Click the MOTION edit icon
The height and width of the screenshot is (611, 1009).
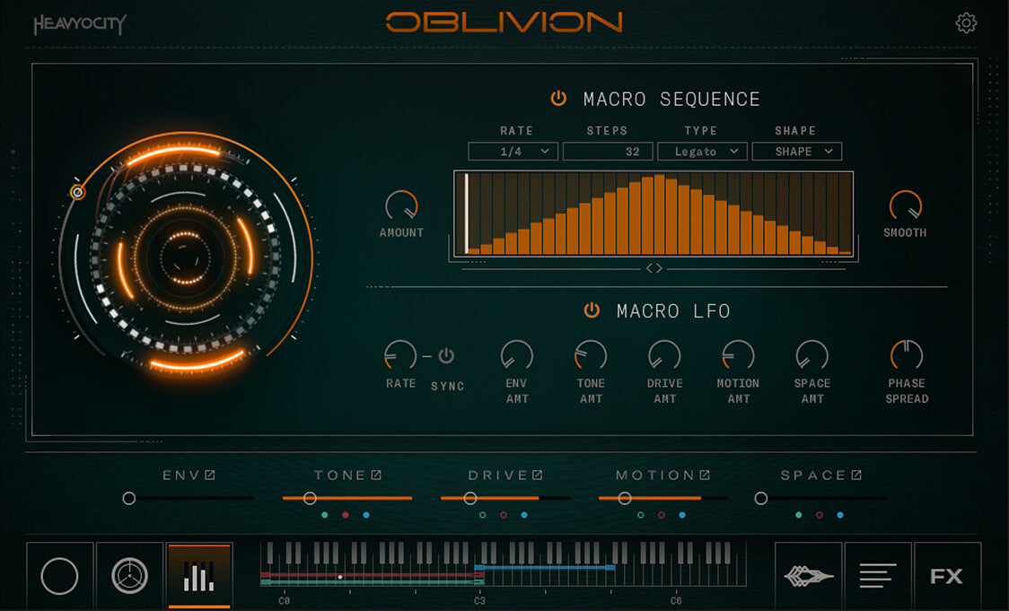pyautogui.click(x=705, y=476)
